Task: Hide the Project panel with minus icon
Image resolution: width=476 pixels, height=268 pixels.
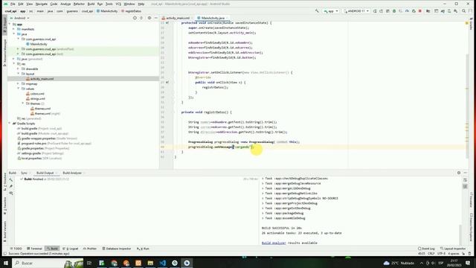Action: (x=155, y=18)
